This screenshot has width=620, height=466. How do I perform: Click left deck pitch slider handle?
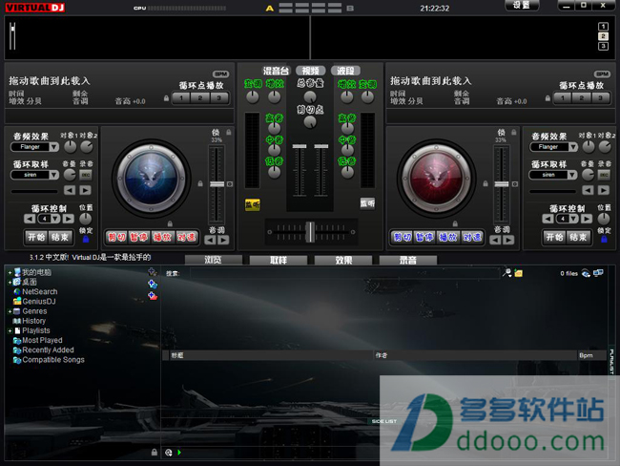click(x=217, y=184)
